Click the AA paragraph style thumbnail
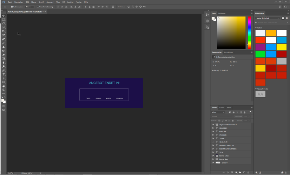 (x=261, y=94)
